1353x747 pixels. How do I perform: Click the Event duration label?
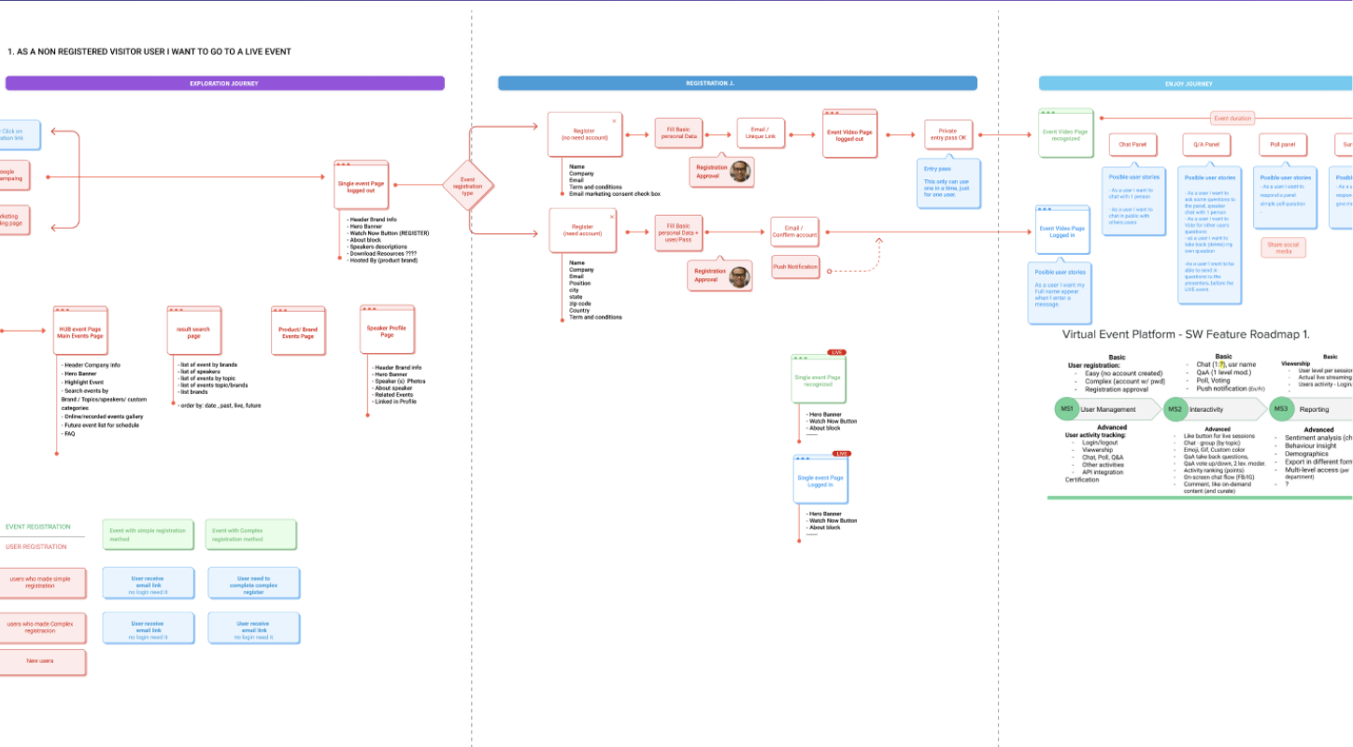1233,119
